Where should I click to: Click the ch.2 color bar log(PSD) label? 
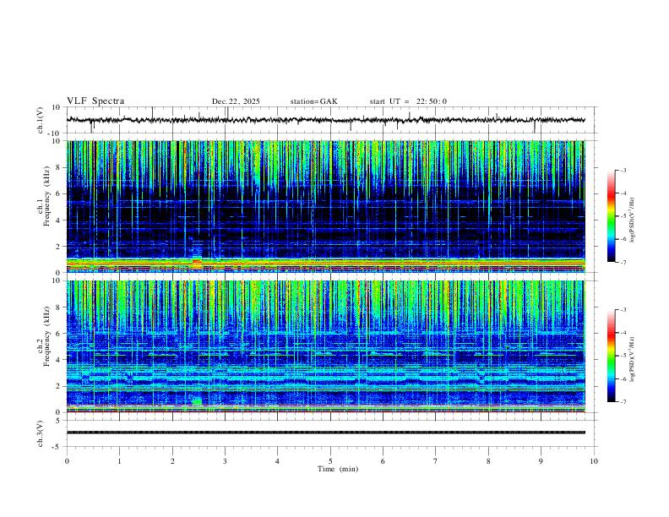click(633, 359)
